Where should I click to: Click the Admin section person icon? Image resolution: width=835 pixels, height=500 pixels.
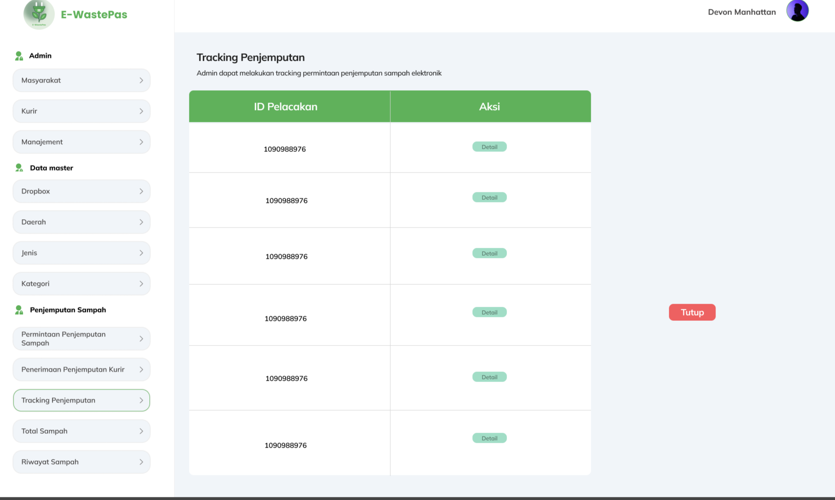coord(19,56)
